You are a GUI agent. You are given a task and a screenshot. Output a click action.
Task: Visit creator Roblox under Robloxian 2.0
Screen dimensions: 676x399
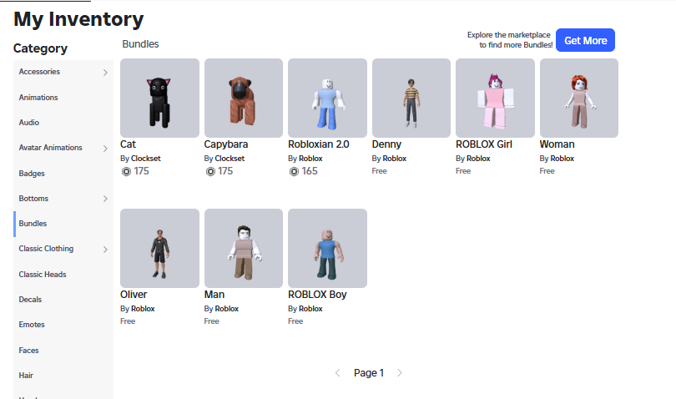[310, 159]
